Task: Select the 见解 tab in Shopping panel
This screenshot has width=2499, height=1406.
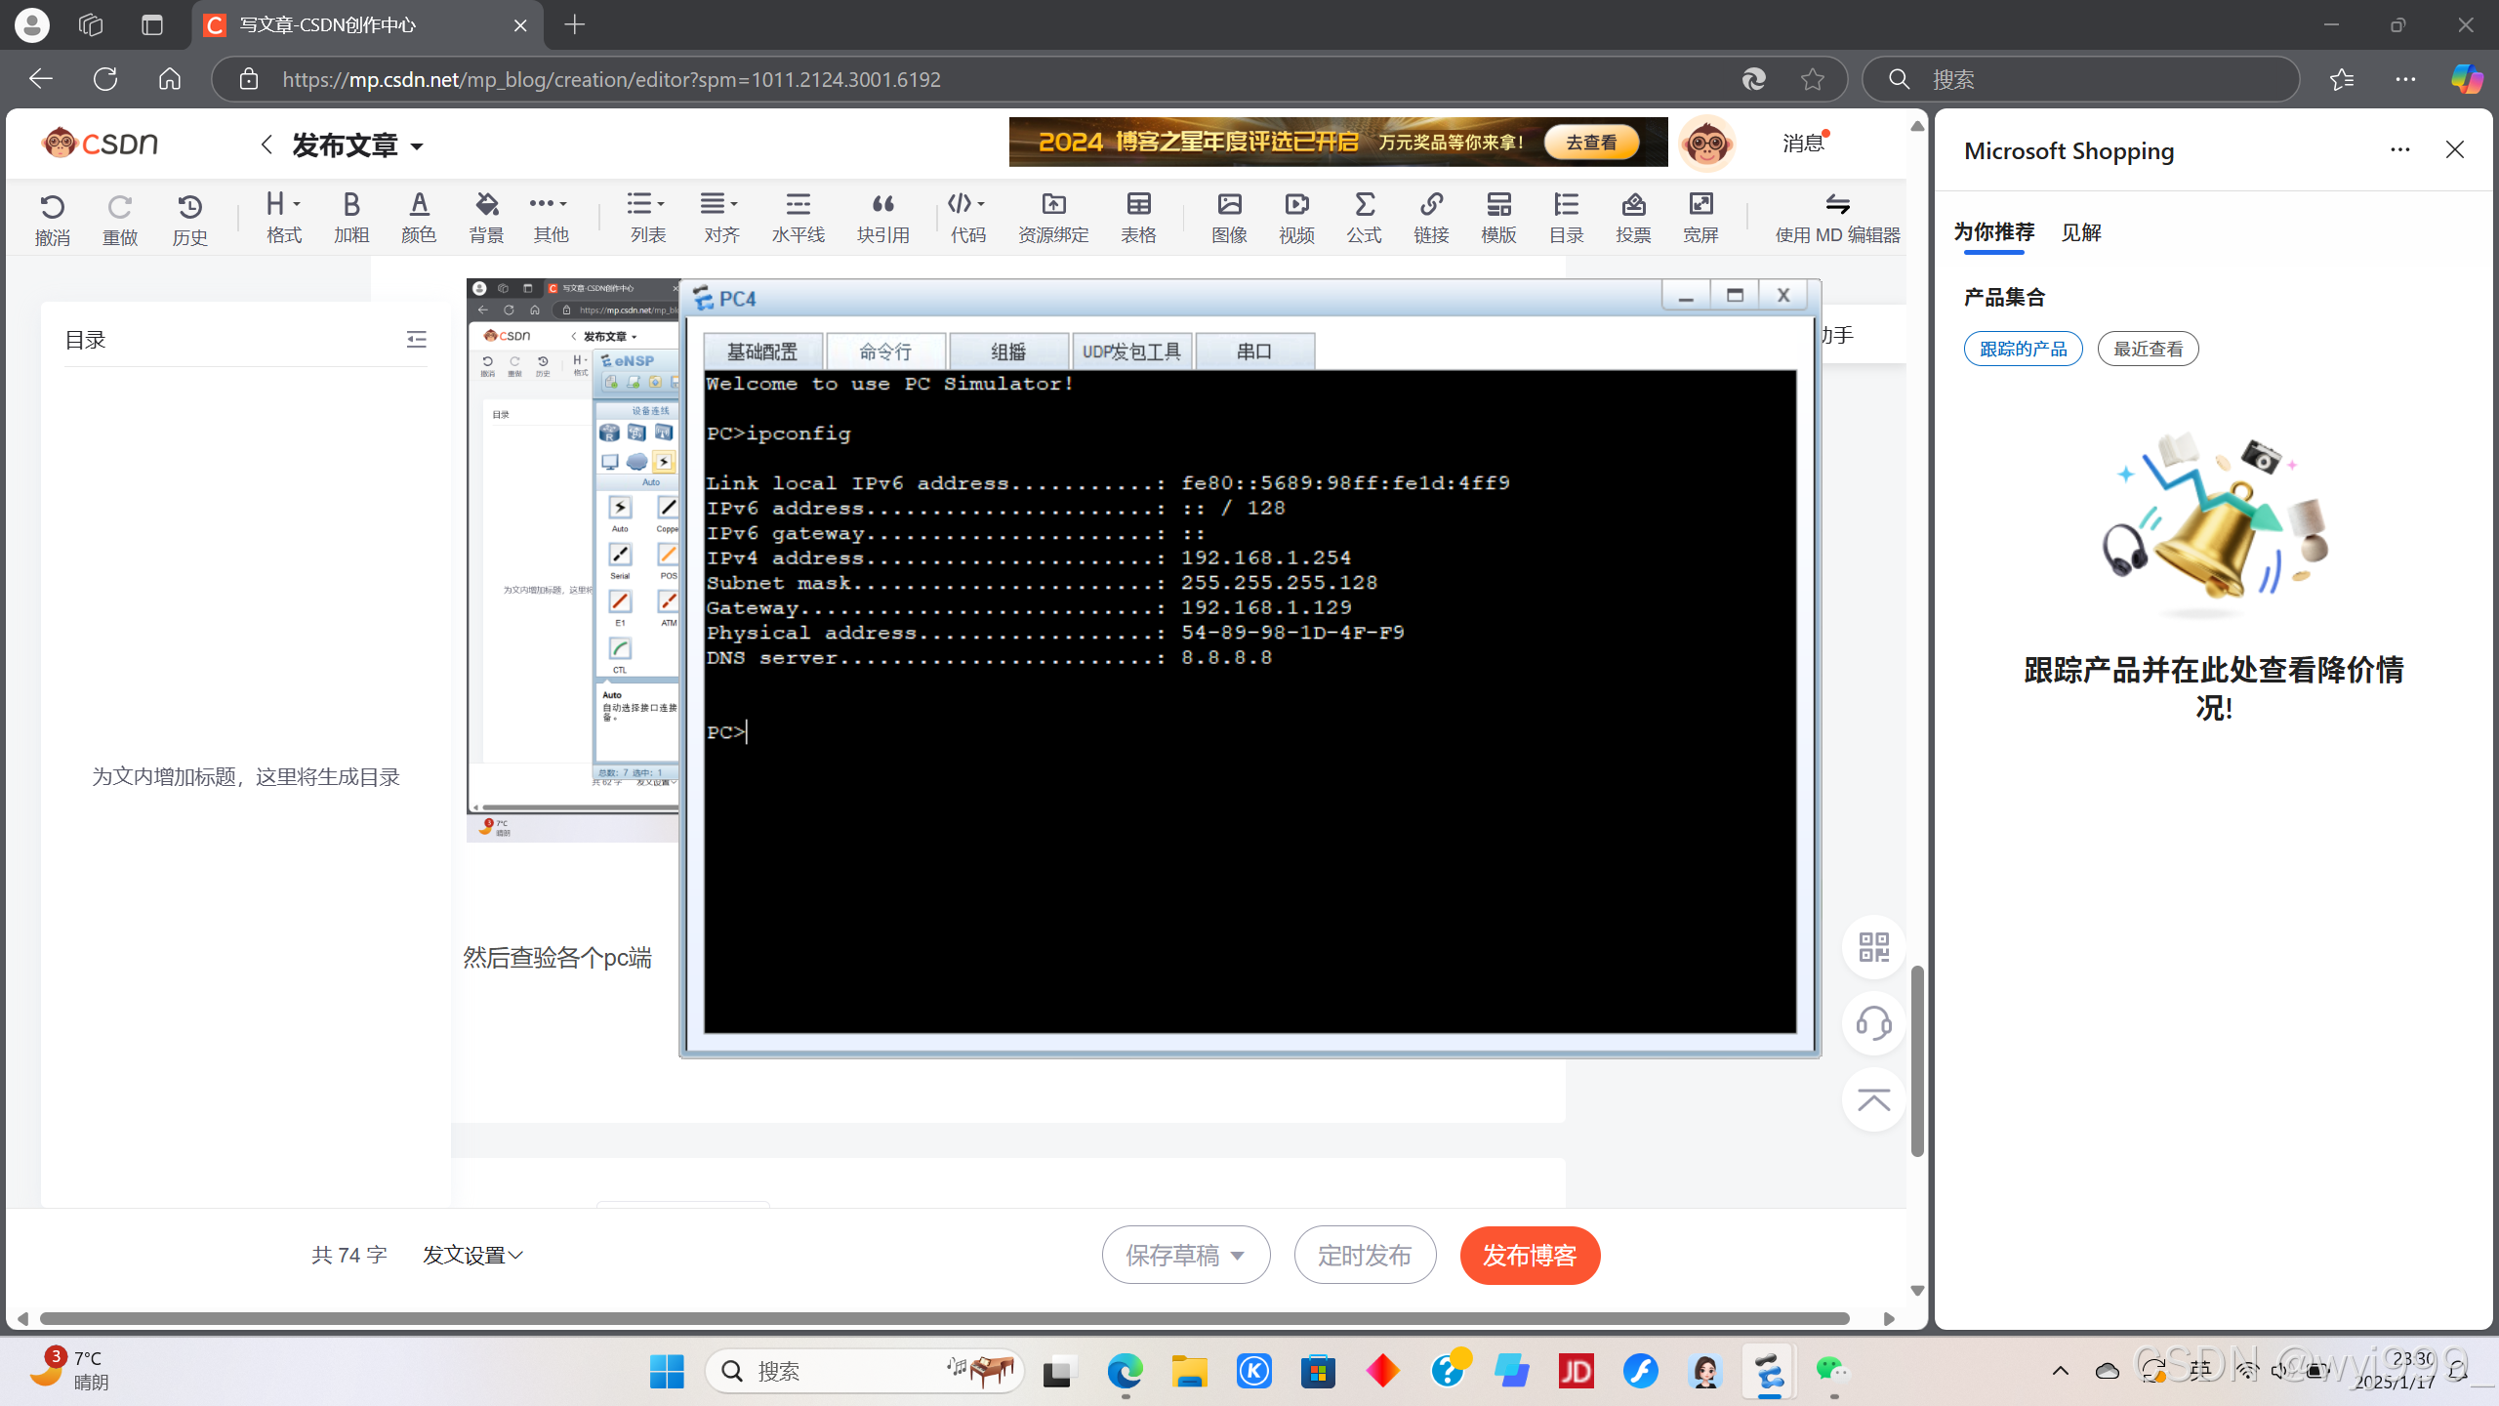Action: 2080,232
